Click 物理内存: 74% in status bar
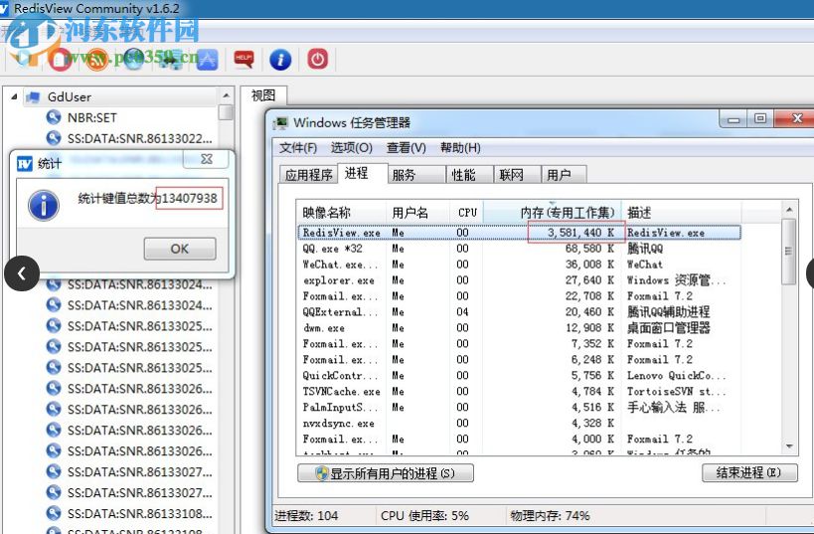The height and width of the screenshot is (534, 814). click(550, 516)
